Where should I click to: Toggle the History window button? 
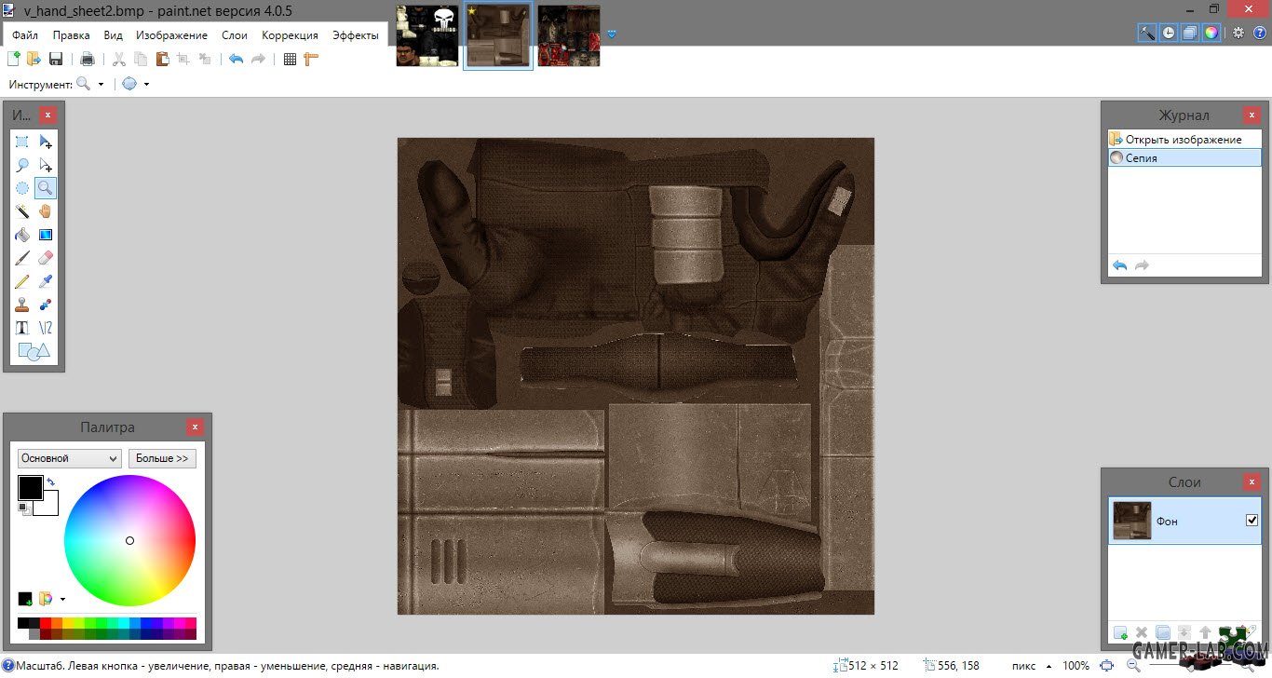click(1169, 33)
